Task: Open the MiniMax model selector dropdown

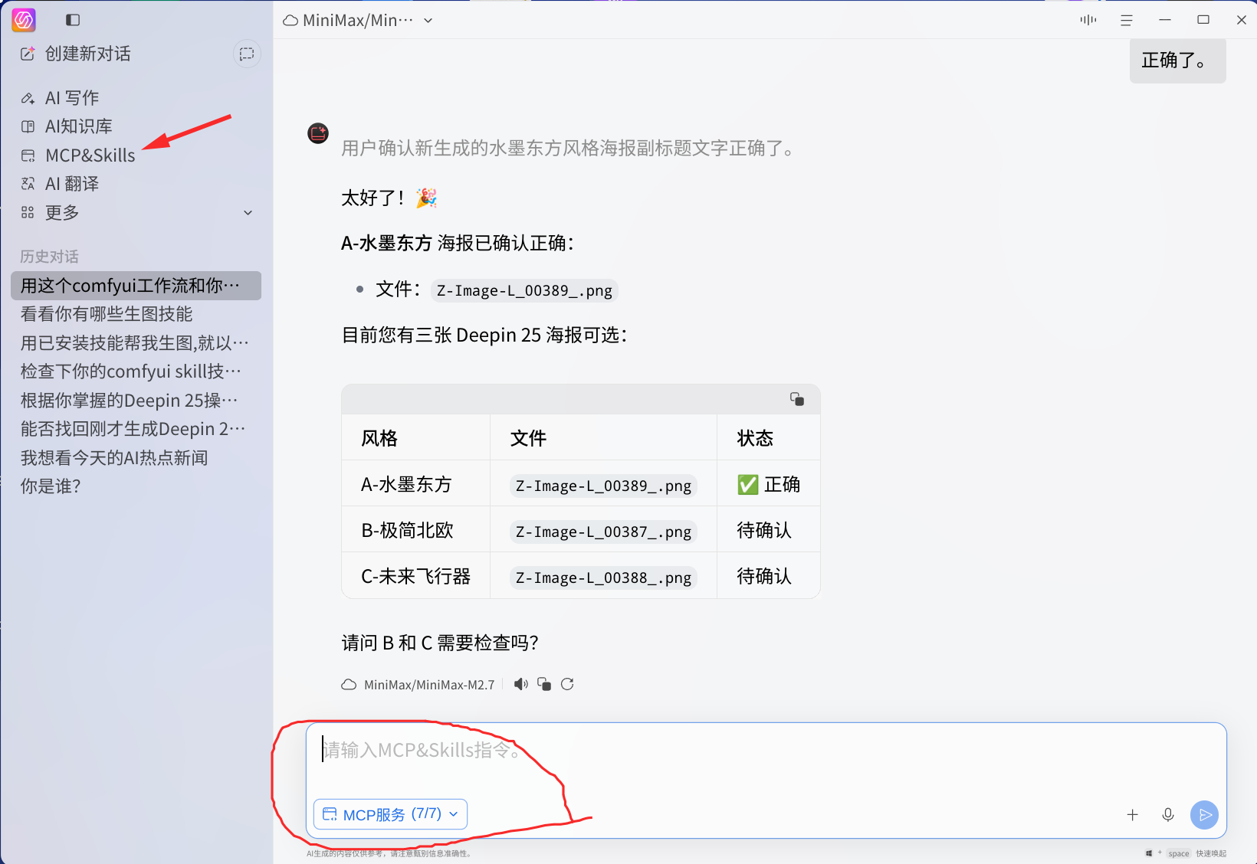Action: click(x=358, y=21)
